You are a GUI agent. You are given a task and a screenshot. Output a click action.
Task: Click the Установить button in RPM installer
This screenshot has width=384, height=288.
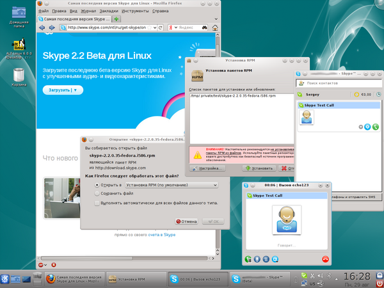[259, 168]
